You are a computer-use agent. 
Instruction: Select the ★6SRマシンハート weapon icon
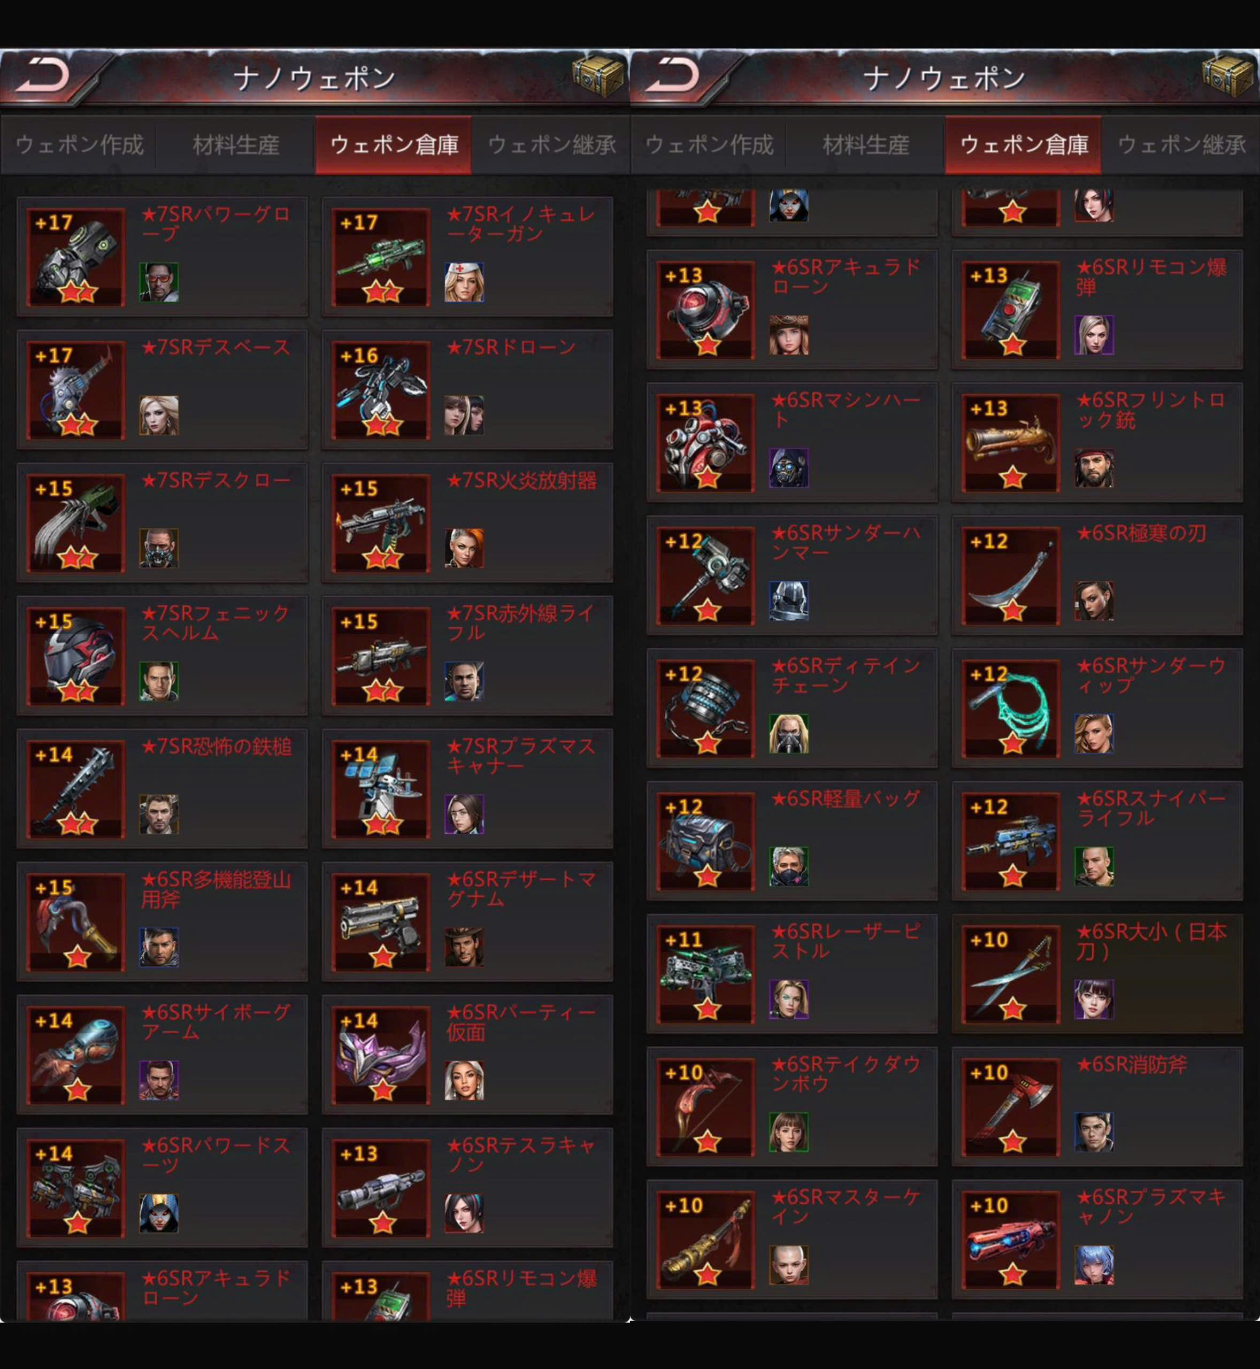point(706,442)
